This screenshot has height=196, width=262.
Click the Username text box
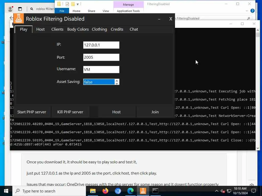click(x=101, y=69)
